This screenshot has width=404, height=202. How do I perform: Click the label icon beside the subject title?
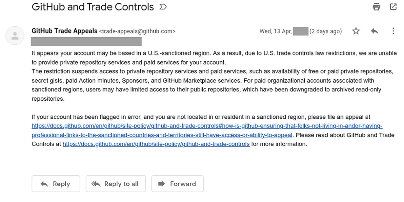tap(163, 7)
